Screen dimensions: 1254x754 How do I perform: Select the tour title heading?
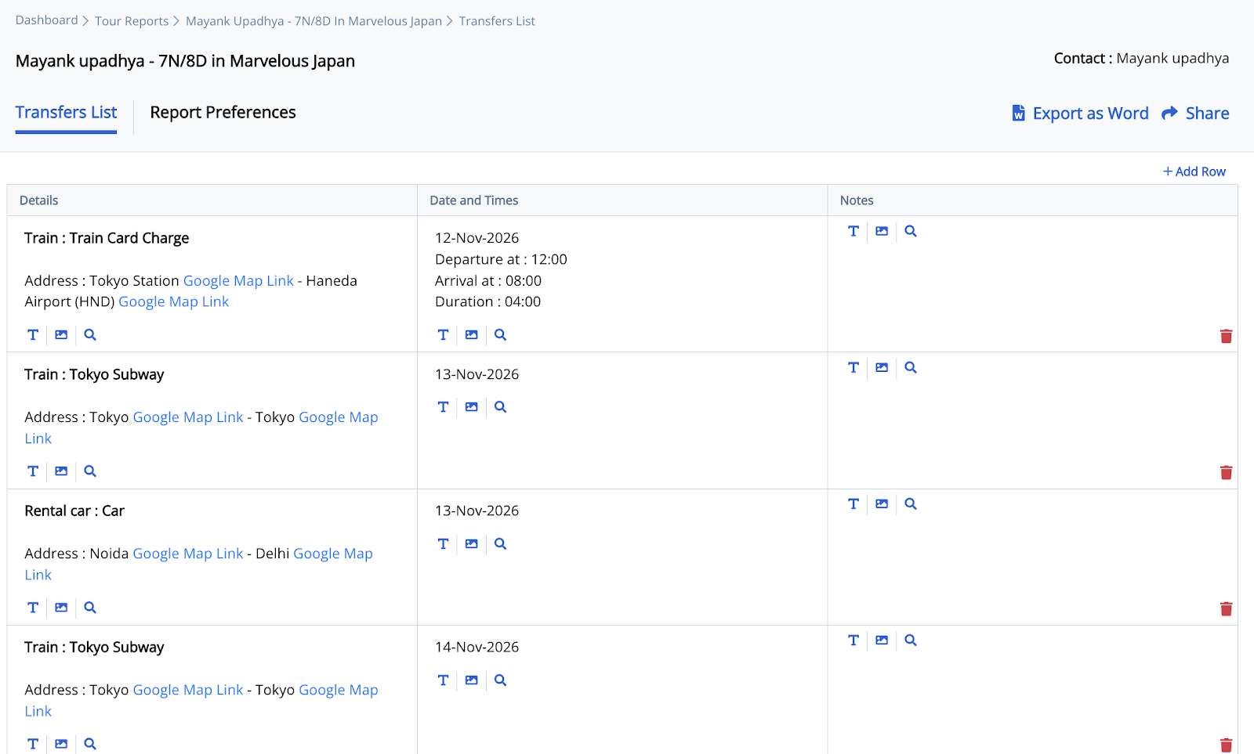point(185,61)
